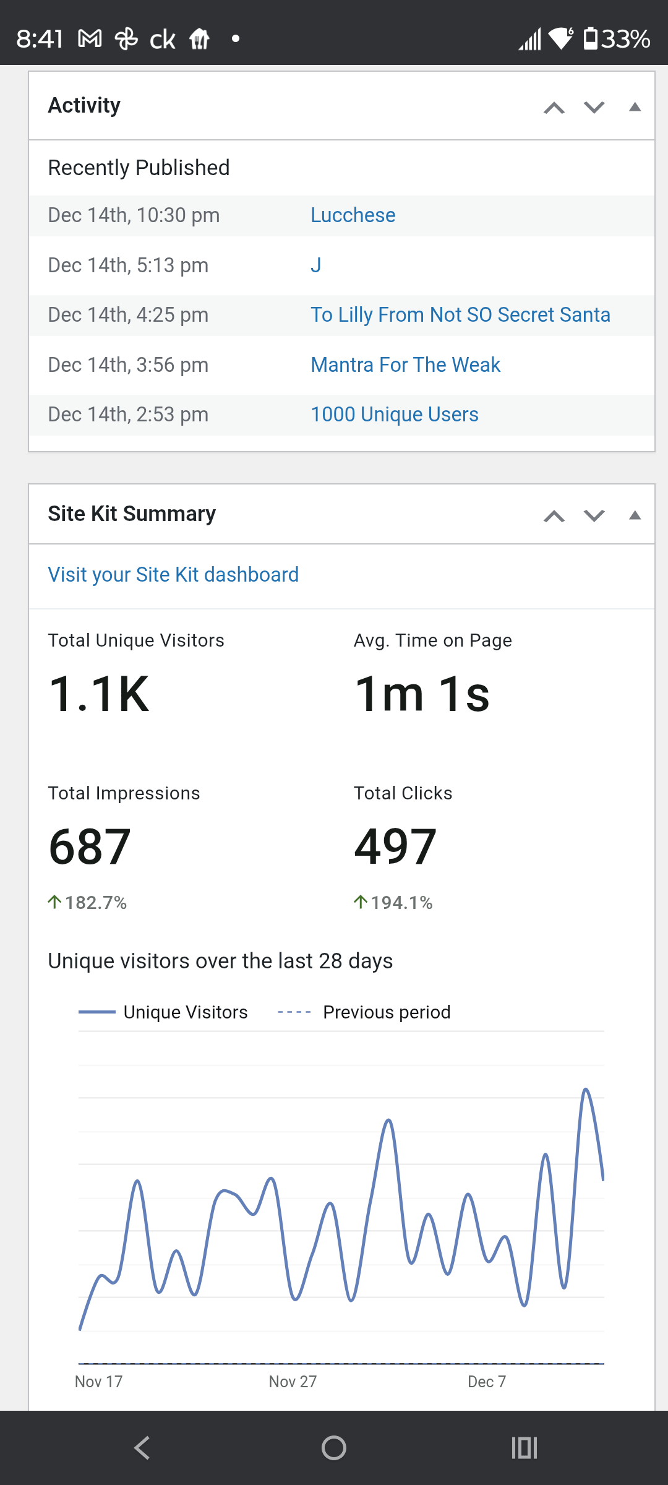The image size is (668, 1485).
Task: Tap the Gmail notification icon in status bar
Action: coord(90,39)
